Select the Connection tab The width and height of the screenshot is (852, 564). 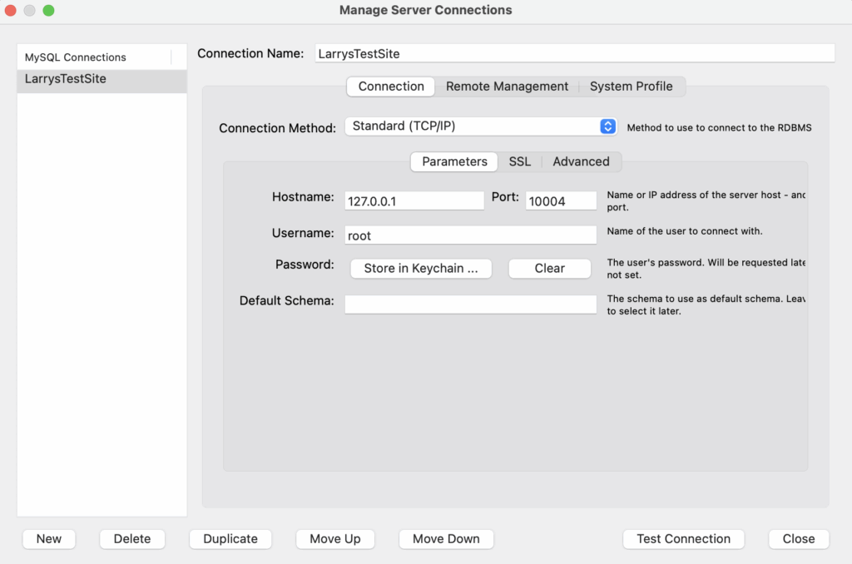tap(391, 87)
